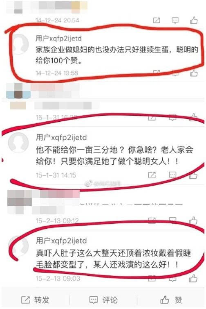
Task: Repost the comment dated 14-12-24 20:54
Action: pyautogui.click(x=157, y=20)
